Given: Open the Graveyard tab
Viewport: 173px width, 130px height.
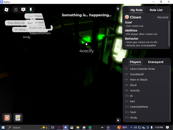Looking at the screenshot, I should [x=156, y=62].
